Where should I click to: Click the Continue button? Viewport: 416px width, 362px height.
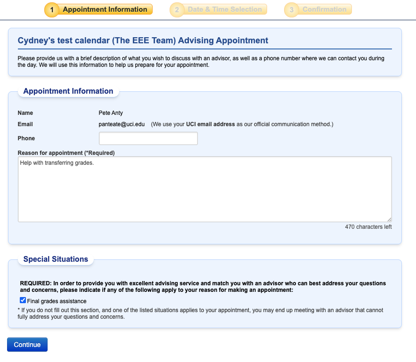coord(27,345)
